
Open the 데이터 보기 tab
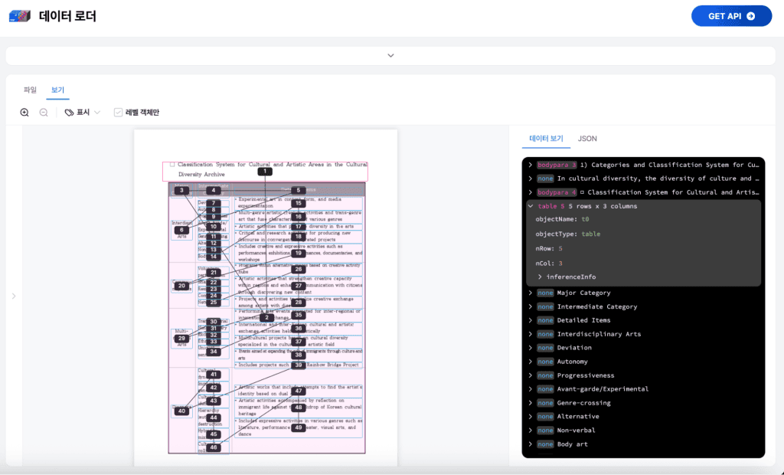(546, 139)
